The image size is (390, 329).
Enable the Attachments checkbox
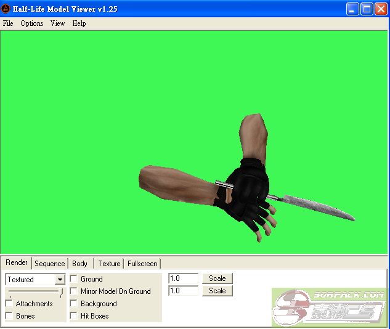pos(9,304)
